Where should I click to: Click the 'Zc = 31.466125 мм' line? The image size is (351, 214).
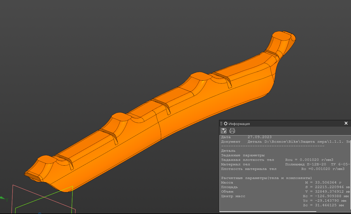[x=323, y=205]
